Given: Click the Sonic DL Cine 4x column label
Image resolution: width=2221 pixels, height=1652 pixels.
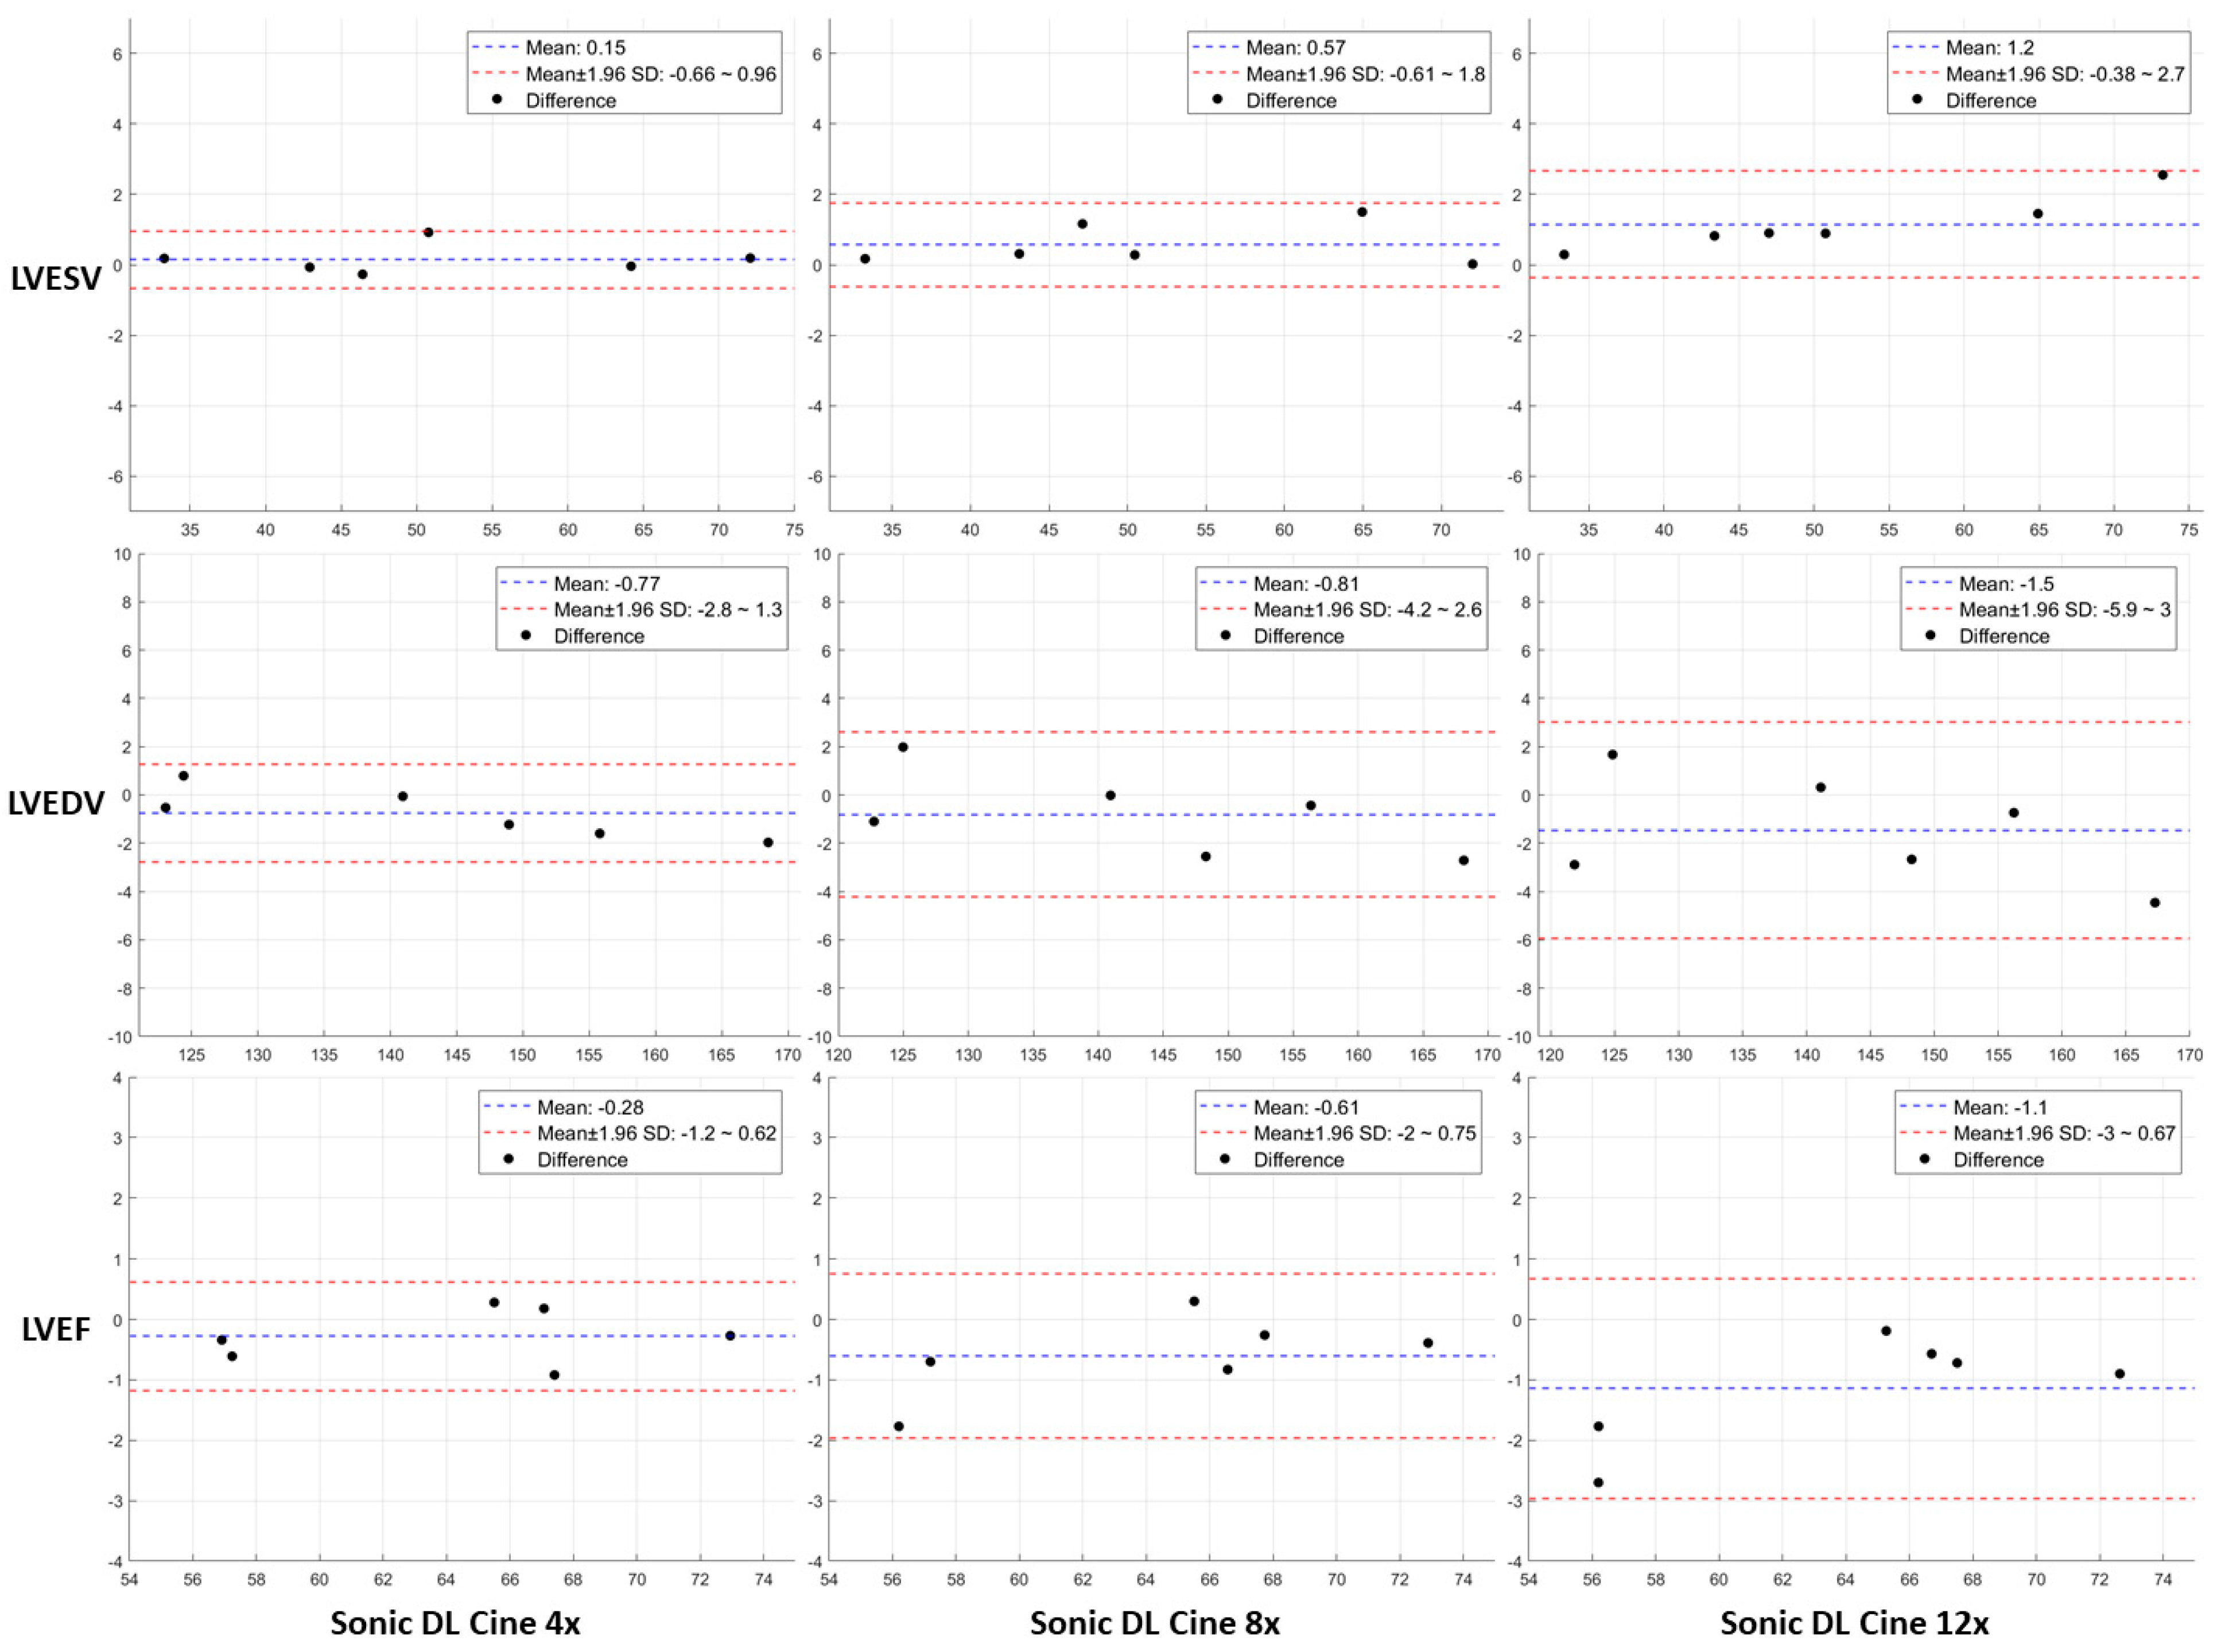Looking at the screenshot, I should (455, 1623).
